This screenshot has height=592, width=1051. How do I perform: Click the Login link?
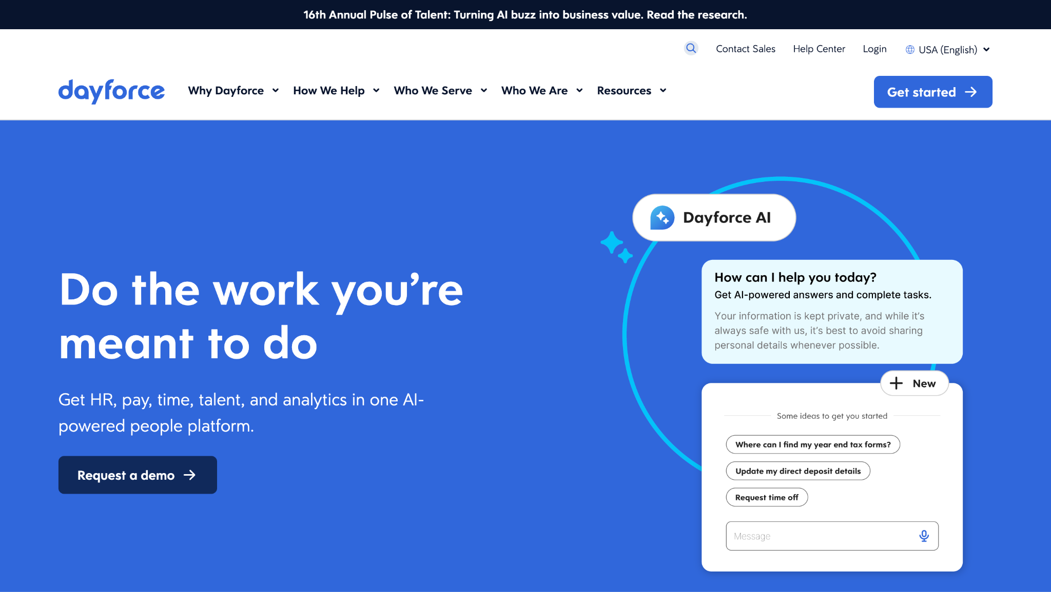(x=874, y=49)
